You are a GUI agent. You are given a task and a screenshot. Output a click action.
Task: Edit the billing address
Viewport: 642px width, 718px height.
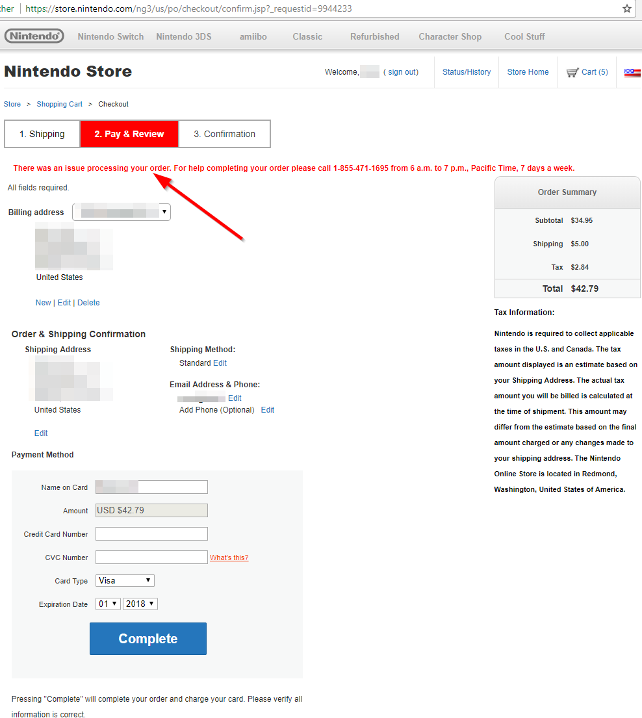coord(64,303)
